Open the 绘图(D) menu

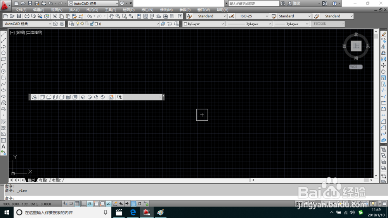coord(129,10)
